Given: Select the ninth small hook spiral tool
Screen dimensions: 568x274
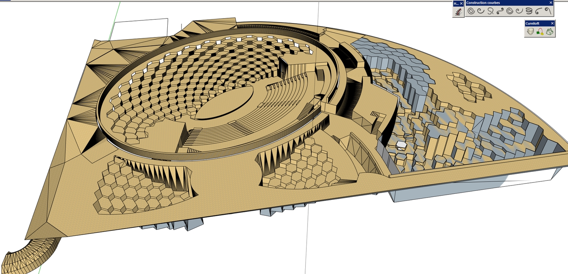Looking at the screenshot, I should coord(548,11).
